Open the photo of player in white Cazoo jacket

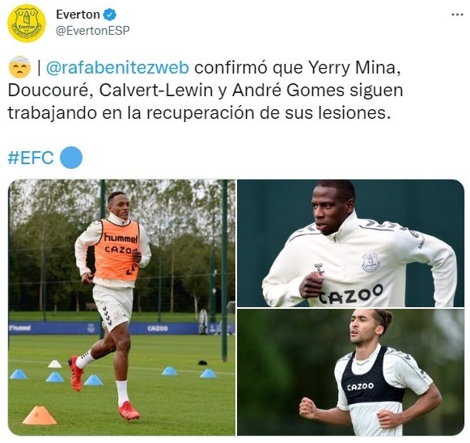point(351,243)
